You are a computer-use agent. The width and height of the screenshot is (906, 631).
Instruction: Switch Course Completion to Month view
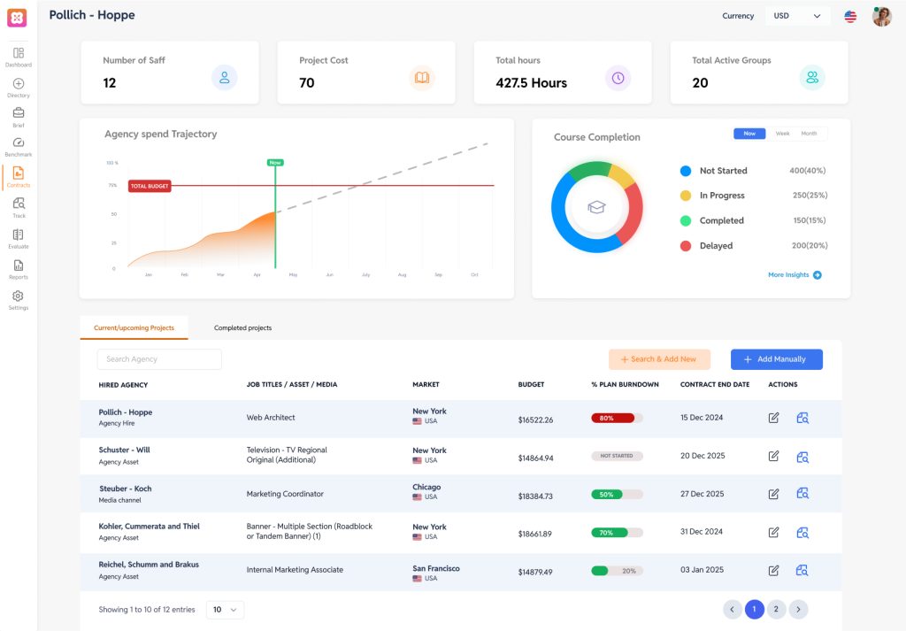809,134
